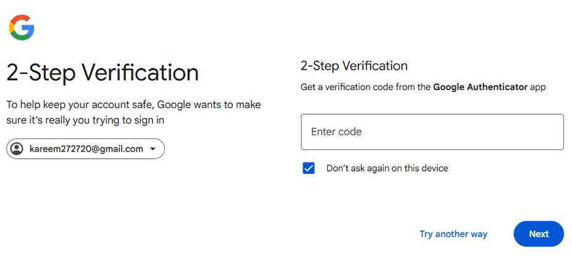Viewport: 572px width, 276px height.
Task: Click "Get a verification code from the" text
Action: [x=365, y=87]
